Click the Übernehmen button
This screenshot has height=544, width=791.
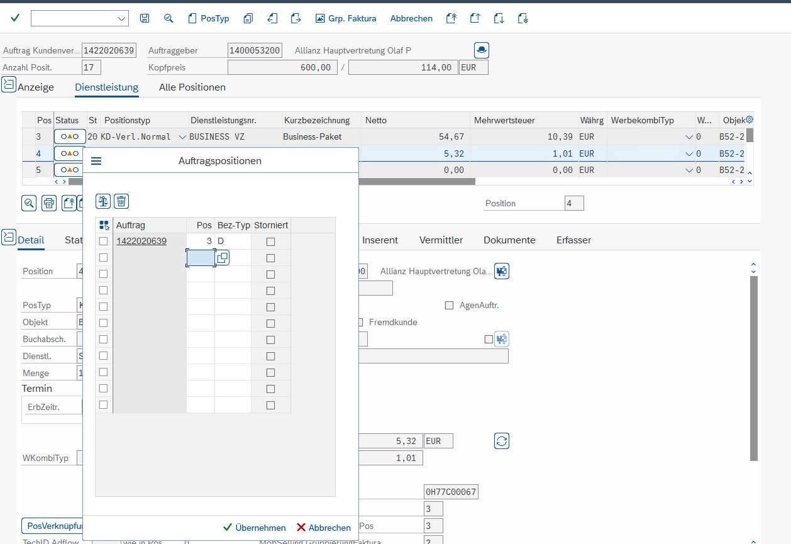pyautogui.click(x=255, y=528)
